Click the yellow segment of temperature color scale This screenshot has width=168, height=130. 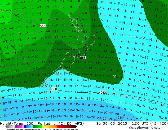tap(43, 127)
